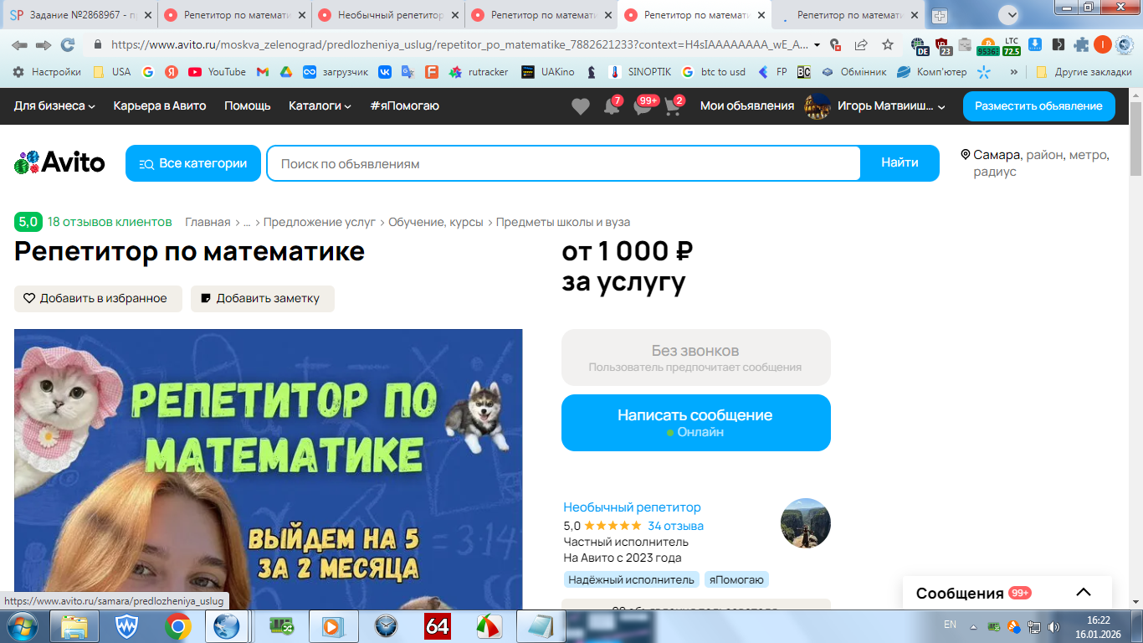
Task: Open the 'Другие закладки' bookmarks folder
Action: (1084, 72)
